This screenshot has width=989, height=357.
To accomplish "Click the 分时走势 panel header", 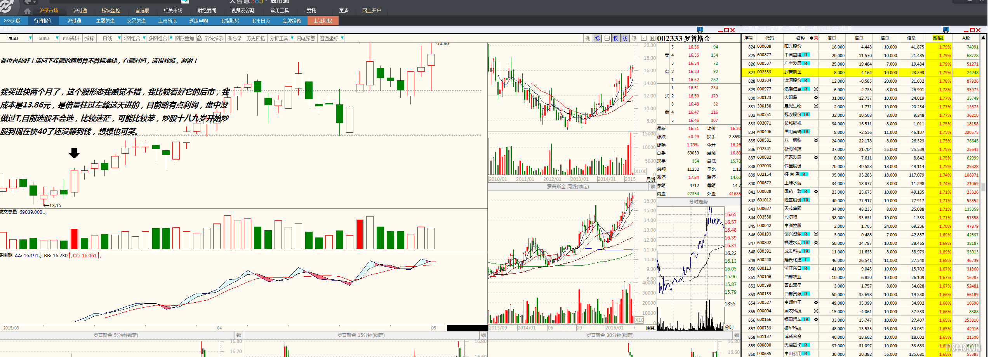I will (698, 202).
